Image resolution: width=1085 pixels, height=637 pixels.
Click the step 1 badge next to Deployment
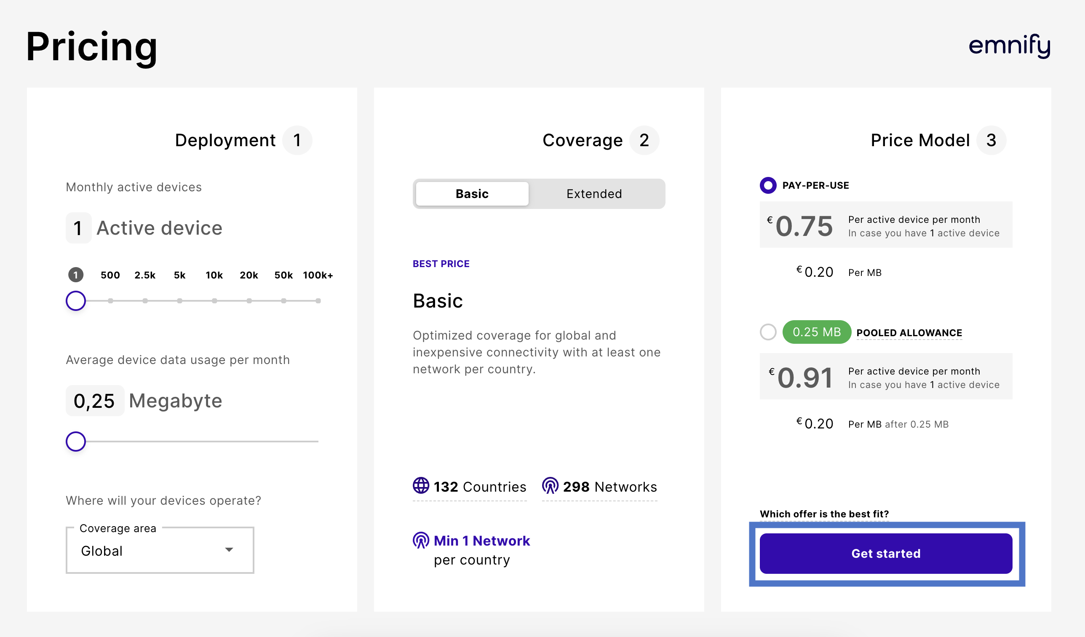[x=297, y=140]
